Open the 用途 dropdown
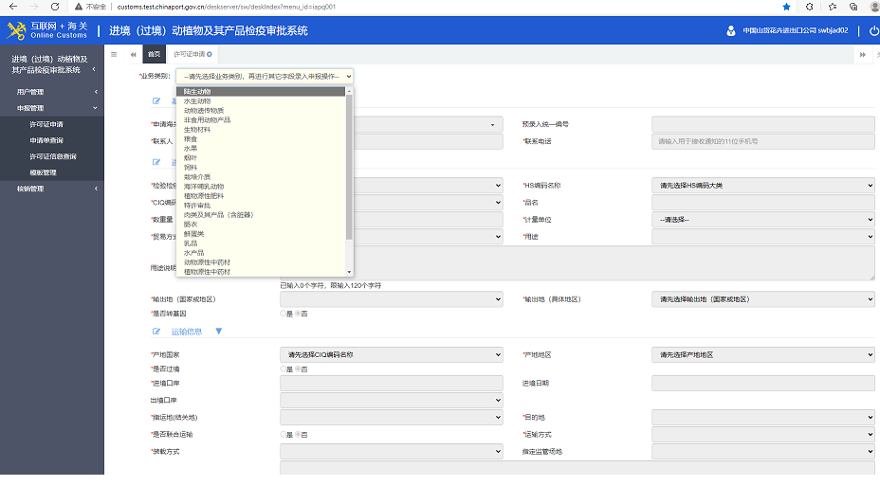Screen dimensions: 880x486 click(x=762, y=237)
